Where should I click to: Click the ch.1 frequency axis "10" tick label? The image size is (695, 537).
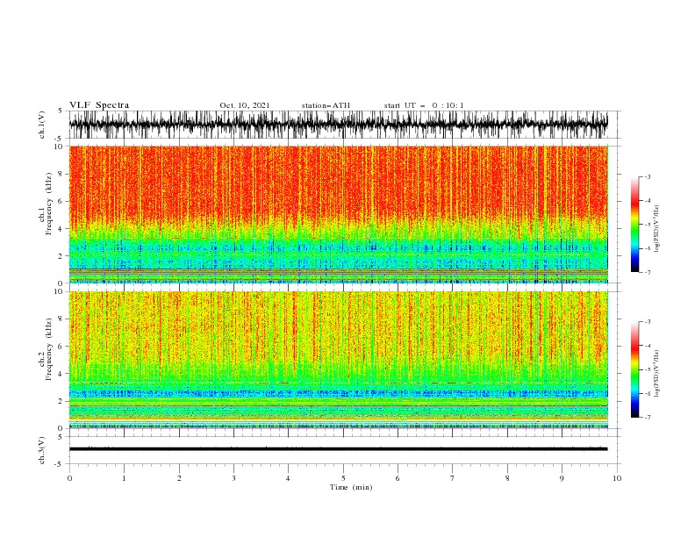coord(60,147)
